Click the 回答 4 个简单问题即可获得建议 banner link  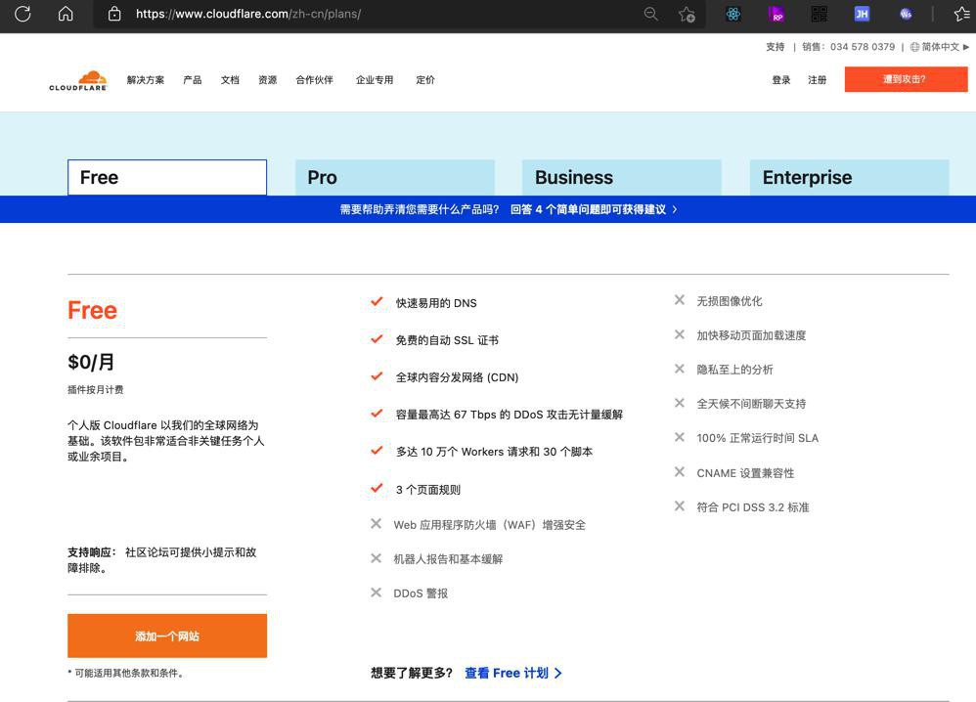coord(594,210)
